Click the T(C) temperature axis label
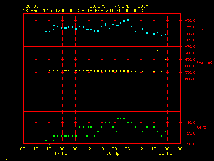 click(x=201, y=30)
